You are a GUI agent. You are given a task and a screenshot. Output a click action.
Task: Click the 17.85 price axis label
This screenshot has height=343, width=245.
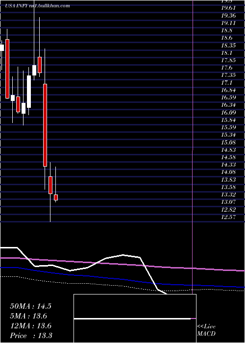(228, 60)
